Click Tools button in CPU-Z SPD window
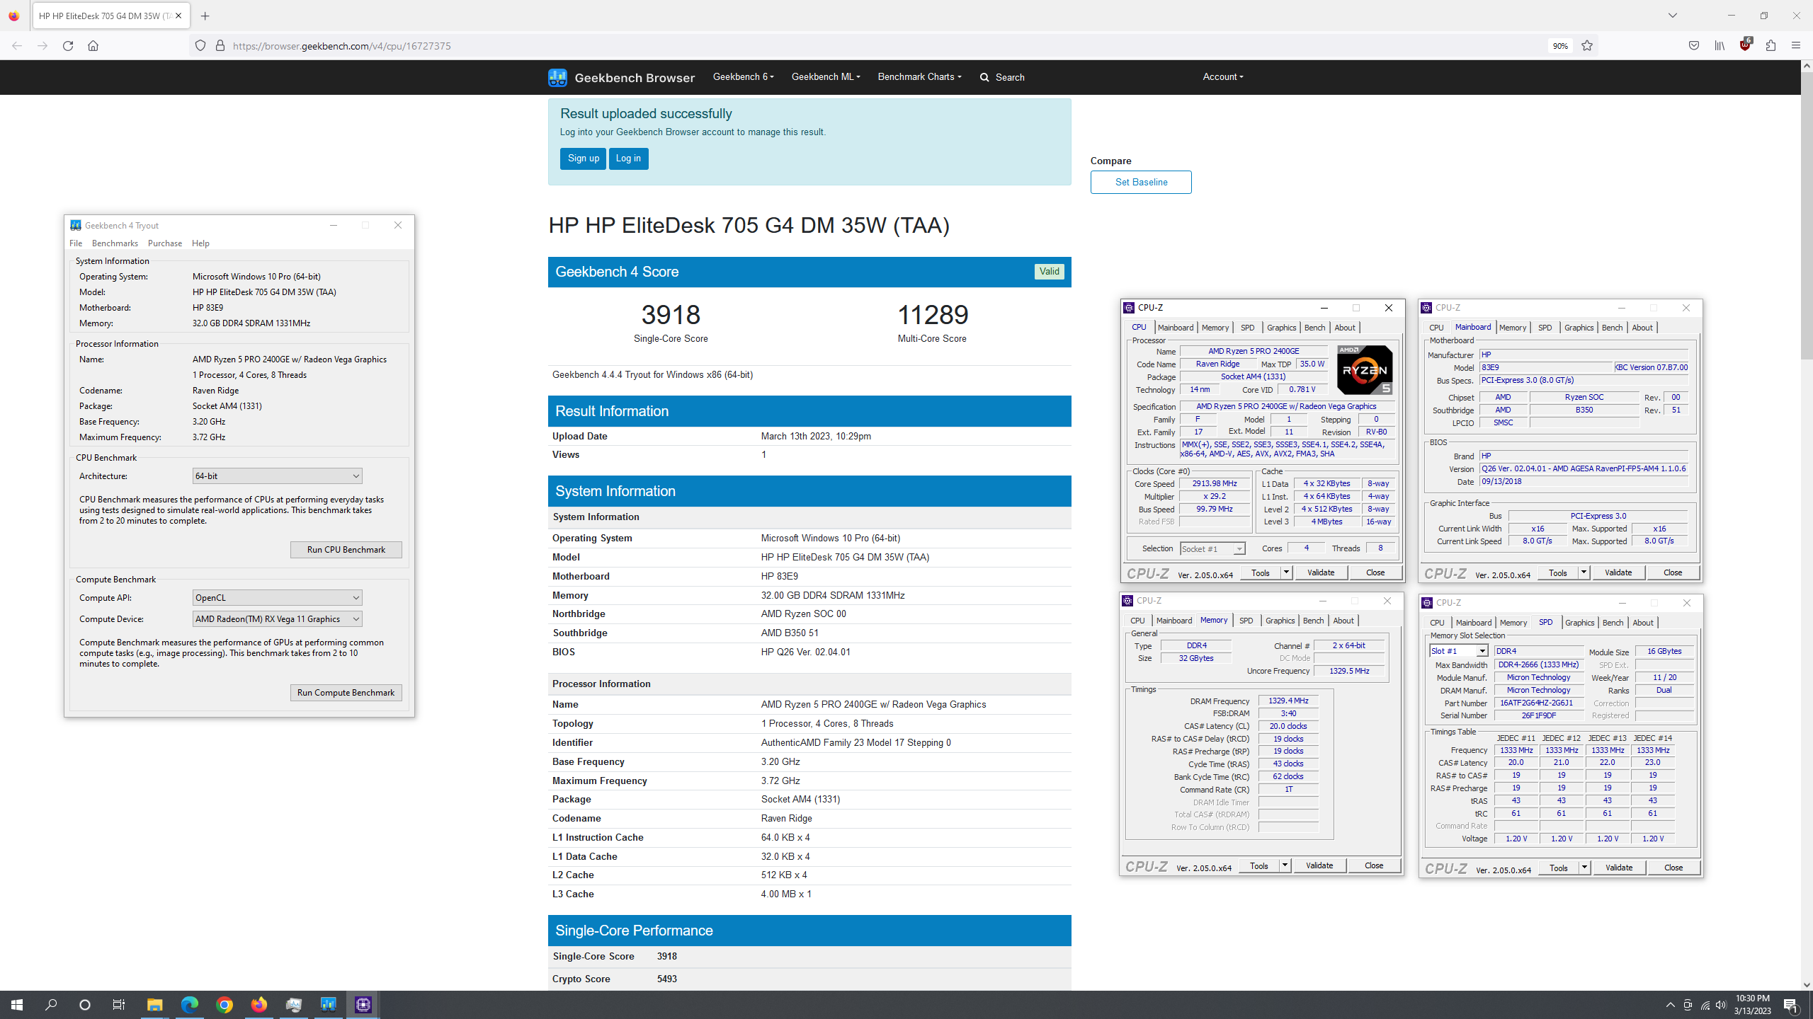This screenshot has width=1813, height=1019. point(1558,868)
